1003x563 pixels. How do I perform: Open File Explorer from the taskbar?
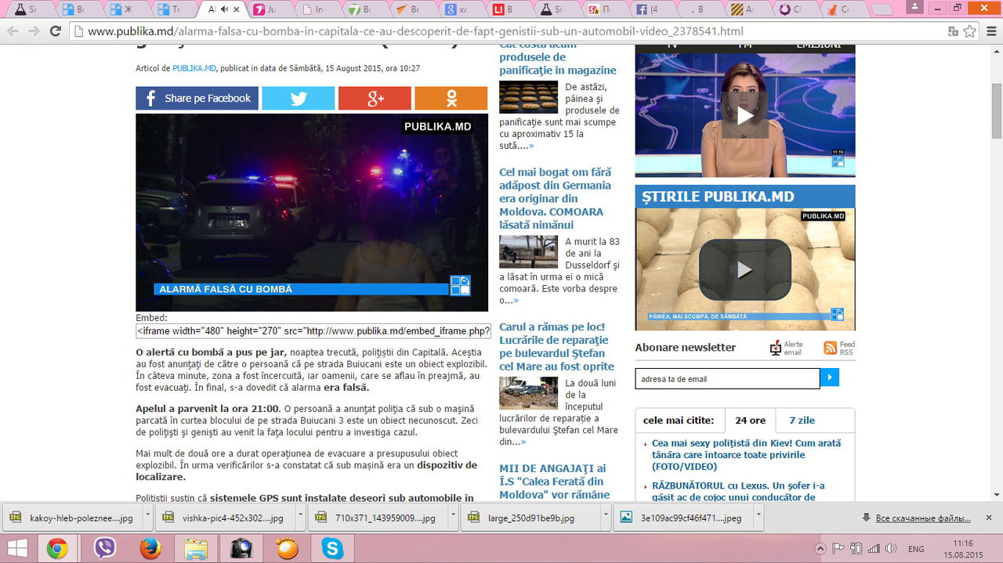click(196, 548)
